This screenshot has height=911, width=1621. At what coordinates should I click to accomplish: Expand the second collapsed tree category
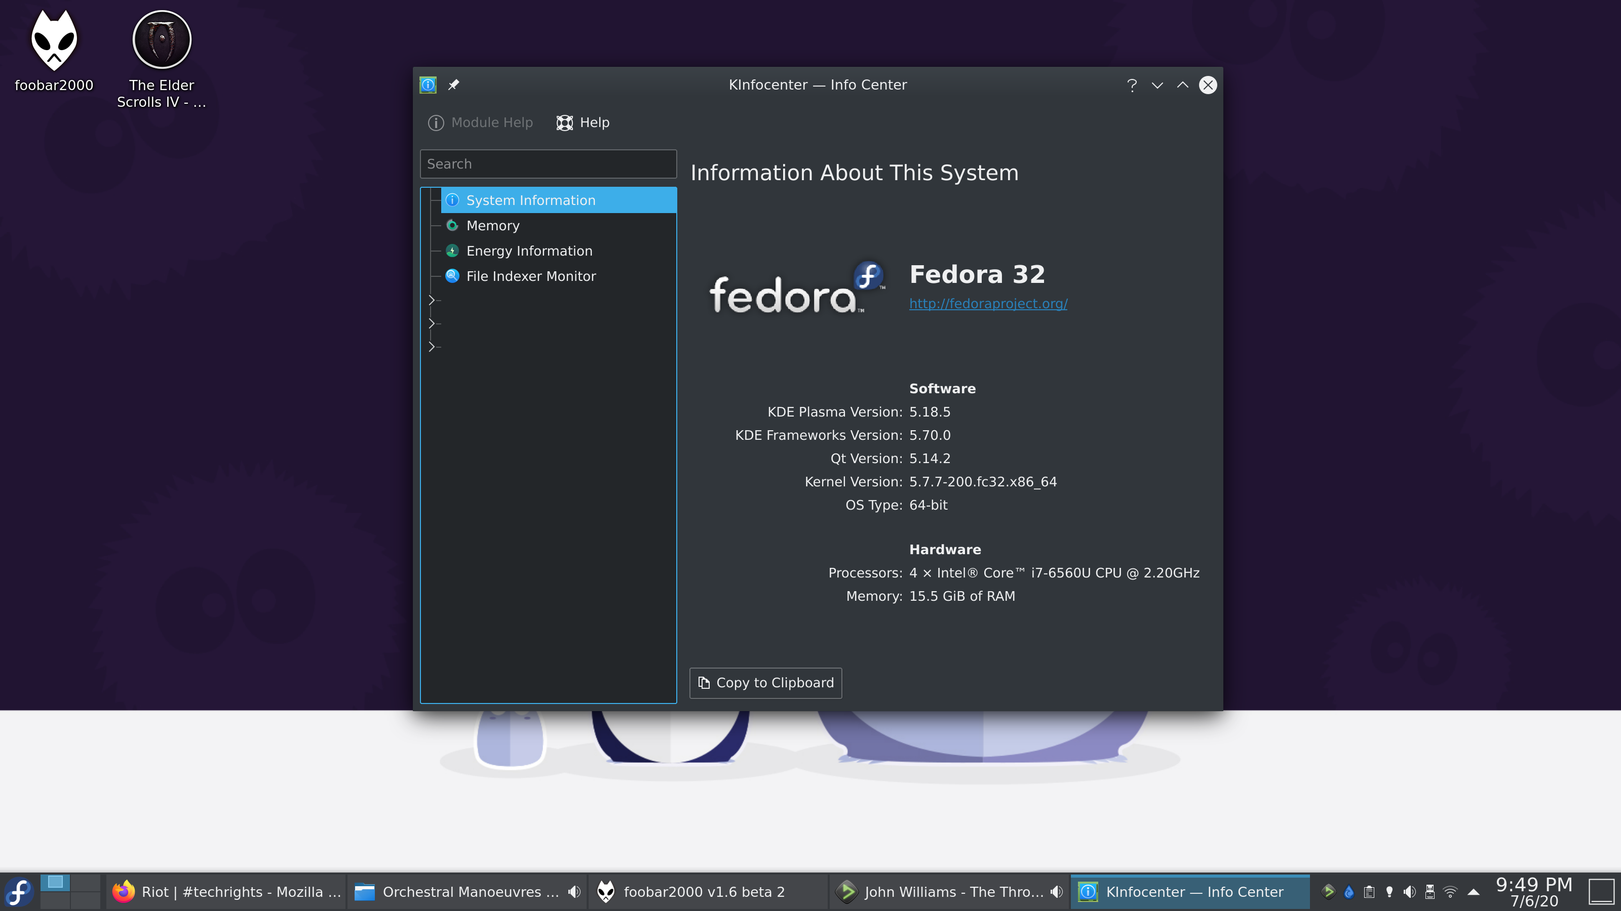(432, 323)
